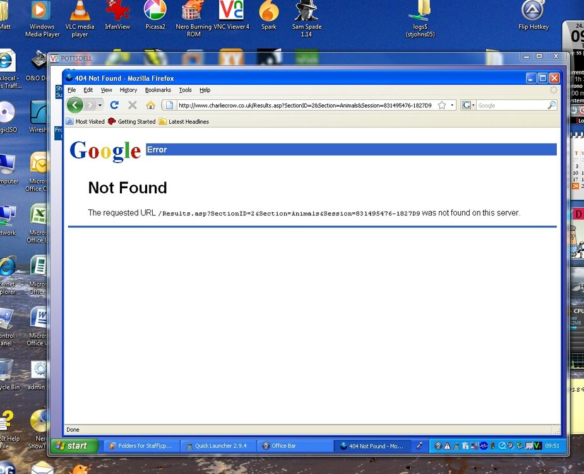Go to the Firefox Home page icon
The height and width of the screenshot is (474, 584).
click(150, 105)
